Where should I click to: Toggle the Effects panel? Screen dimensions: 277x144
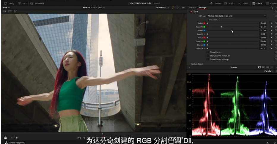(x=257, y=3)
